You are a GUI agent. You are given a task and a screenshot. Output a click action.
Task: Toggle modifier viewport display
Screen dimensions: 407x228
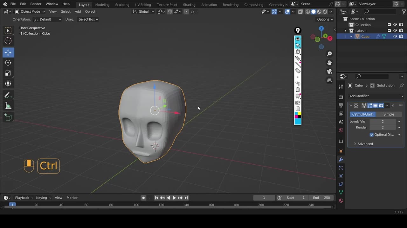pos(376,105)
